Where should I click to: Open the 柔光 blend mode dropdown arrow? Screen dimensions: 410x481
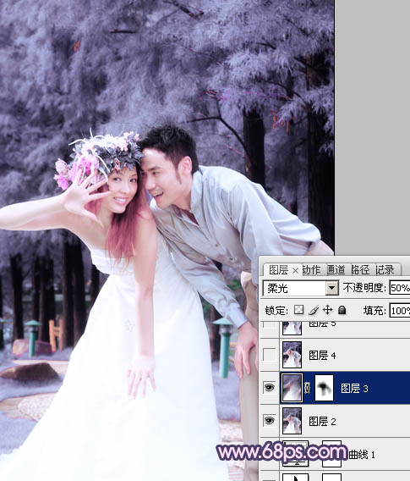click(331, 288)
